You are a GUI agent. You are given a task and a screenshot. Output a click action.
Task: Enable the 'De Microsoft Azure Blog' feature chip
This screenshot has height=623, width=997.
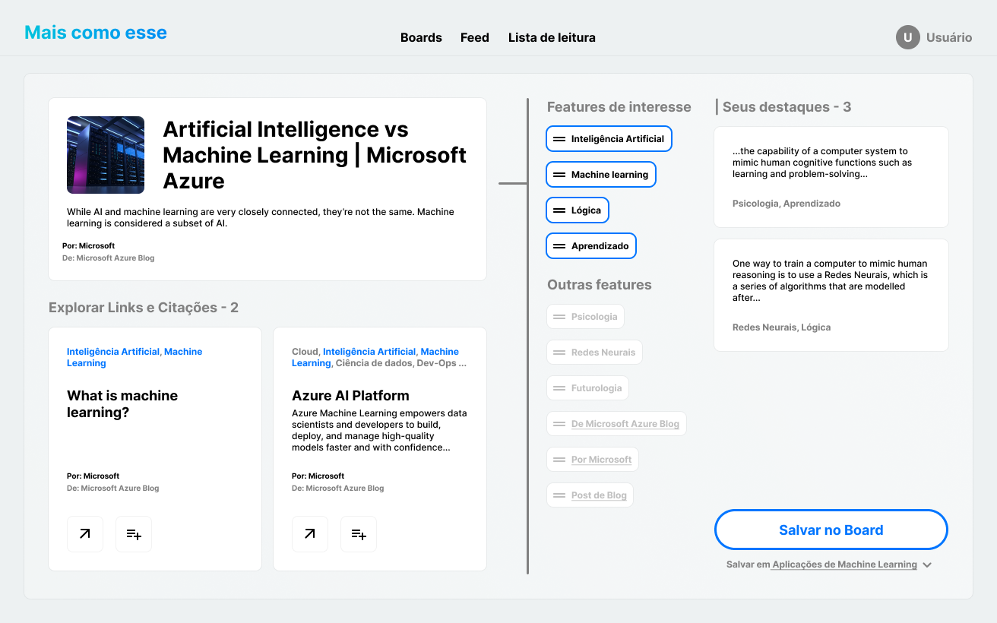click(616, 424)
